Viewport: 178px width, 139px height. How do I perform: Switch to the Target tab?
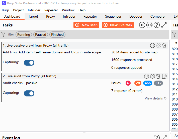[33, 17]
